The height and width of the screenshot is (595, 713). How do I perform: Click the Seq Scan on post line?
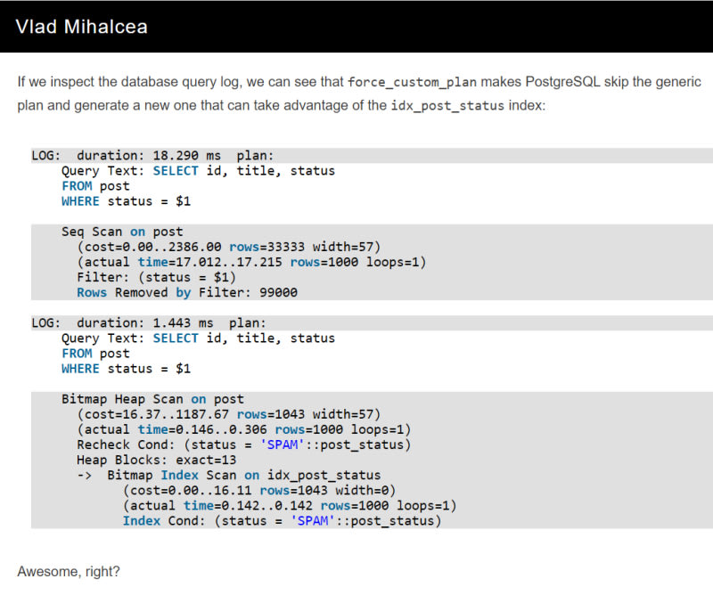122,232
